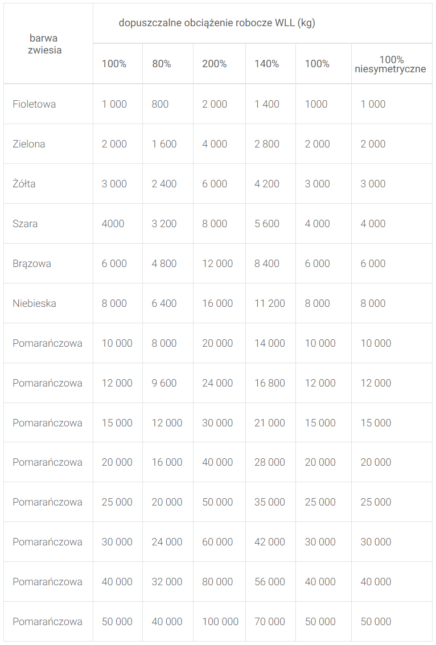Click the 4 200 cell in Żółta row

pos(267,184)
